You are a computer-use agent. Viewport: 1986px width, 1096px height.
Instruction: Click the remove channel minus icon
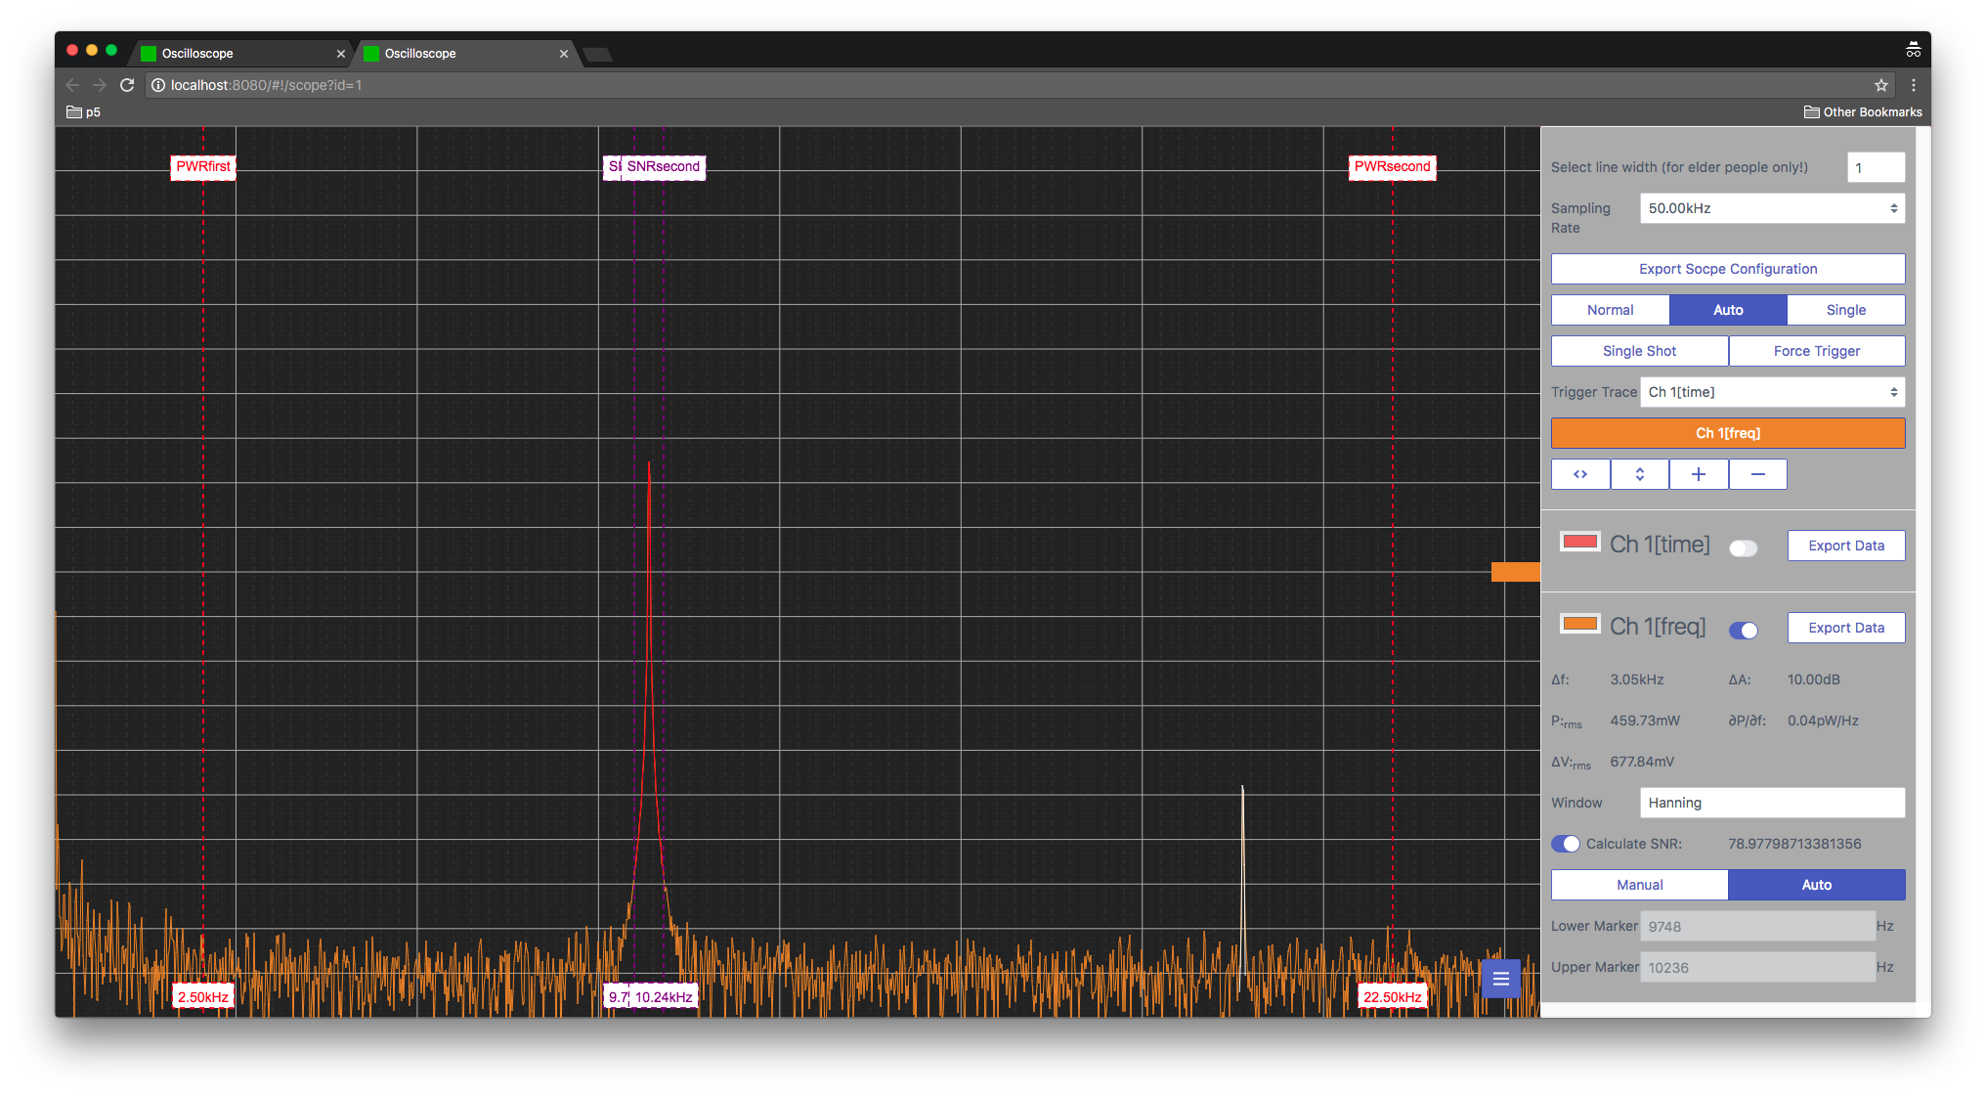[x=1756, y=474]
